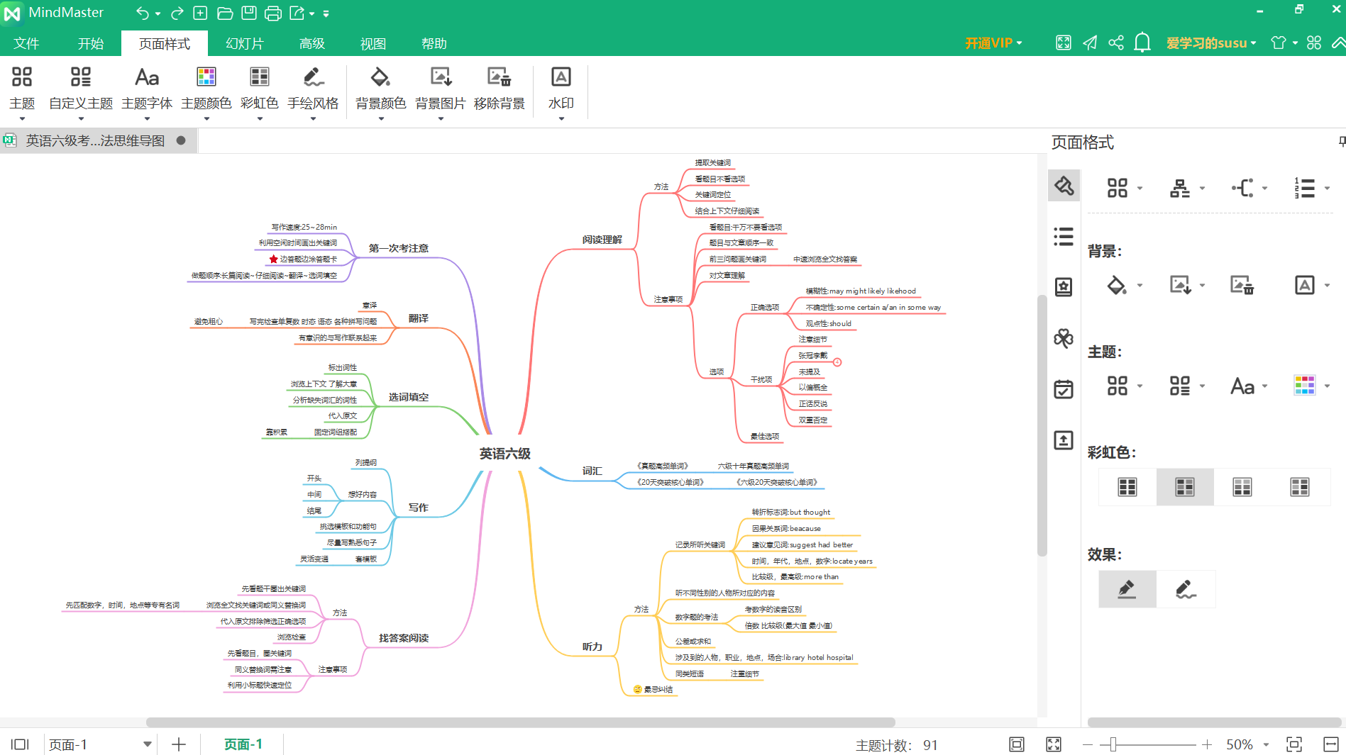Click the 背景颜色 paint bucket icon
Viewport: 1346px width, 755px height.
tap(380, 77)
